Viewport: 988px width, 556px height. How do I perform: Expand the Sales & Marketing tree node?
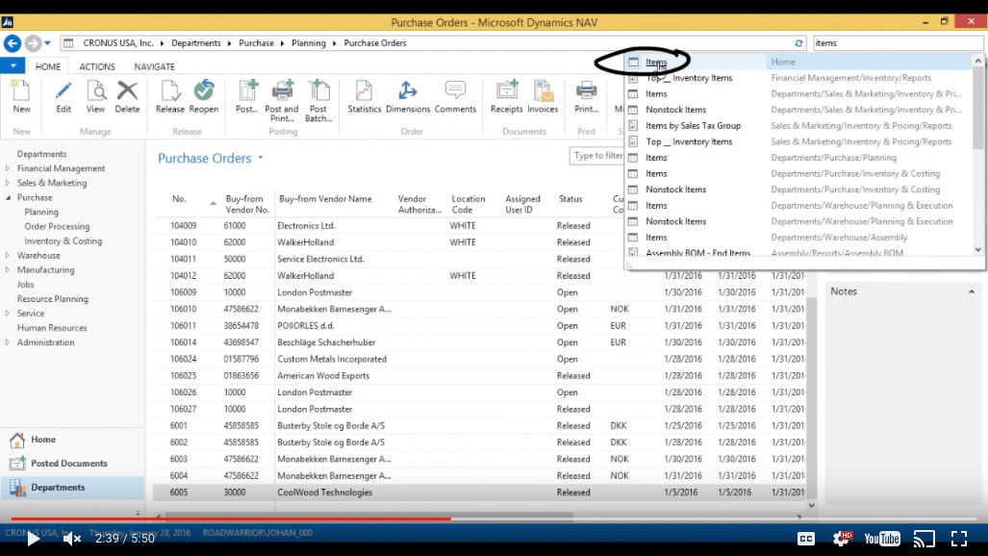(8, 183)
